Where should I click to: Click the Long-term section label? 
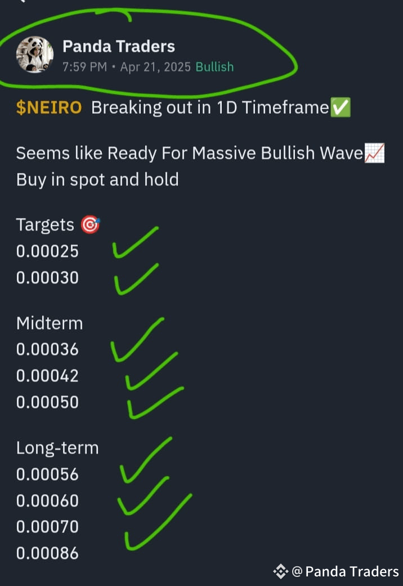pyautogui.click(x=57, y=447)
